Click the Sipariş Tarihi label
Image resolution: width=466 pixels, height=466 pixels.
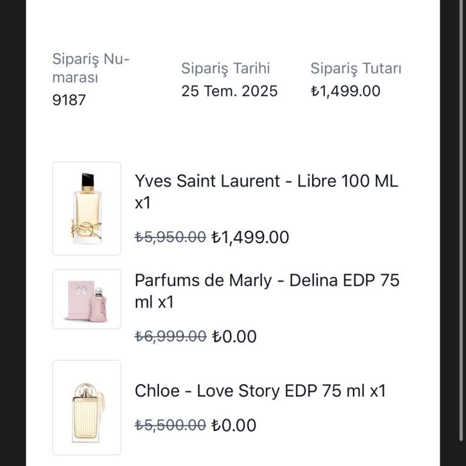click(225, 69)
